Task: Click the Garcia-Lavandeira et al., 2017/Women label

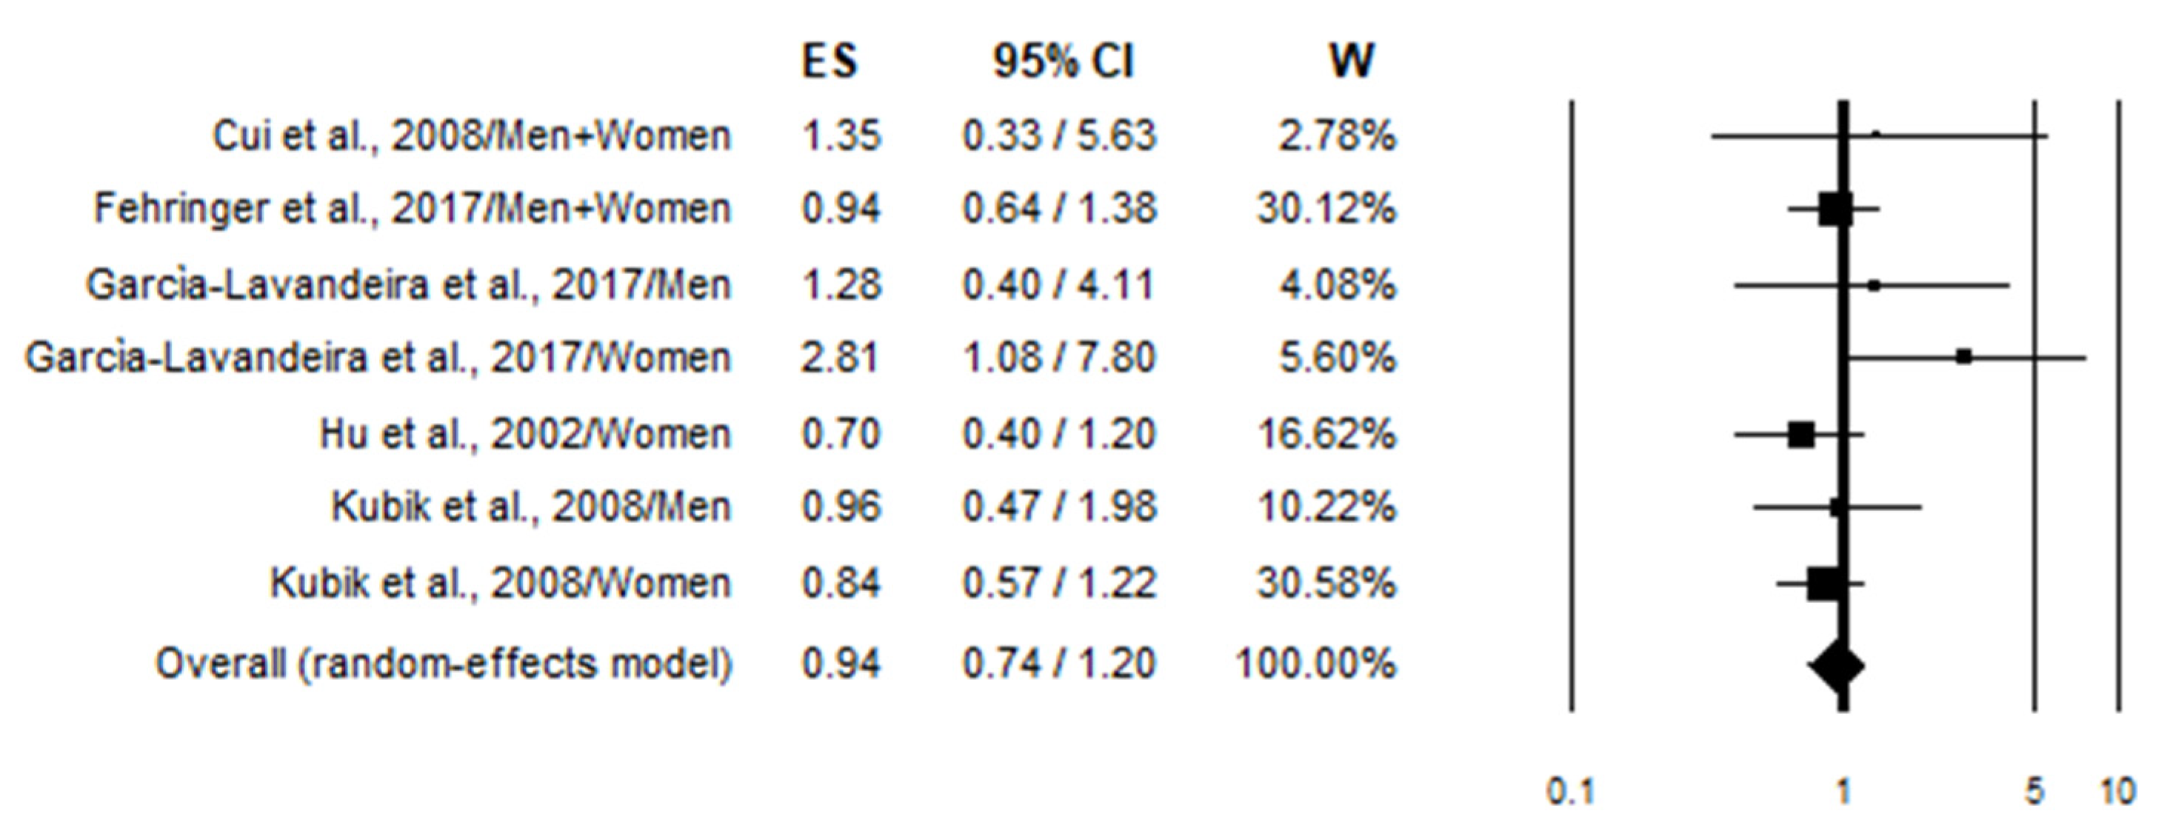Action: [x=378, y=358]
